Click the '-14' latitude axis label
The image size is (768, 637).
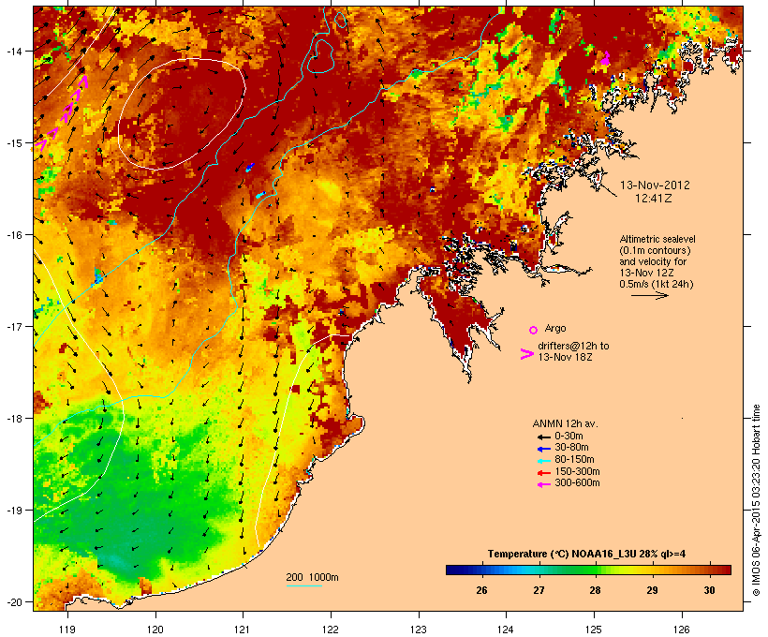(x=13, y=51)
